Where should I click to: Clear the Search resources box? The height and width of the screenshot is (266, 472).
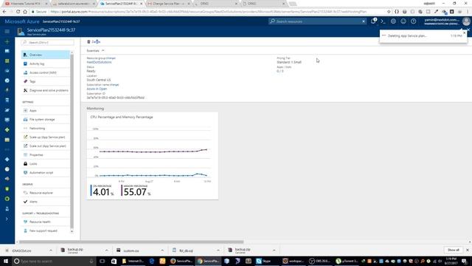(x=364, y=21)
